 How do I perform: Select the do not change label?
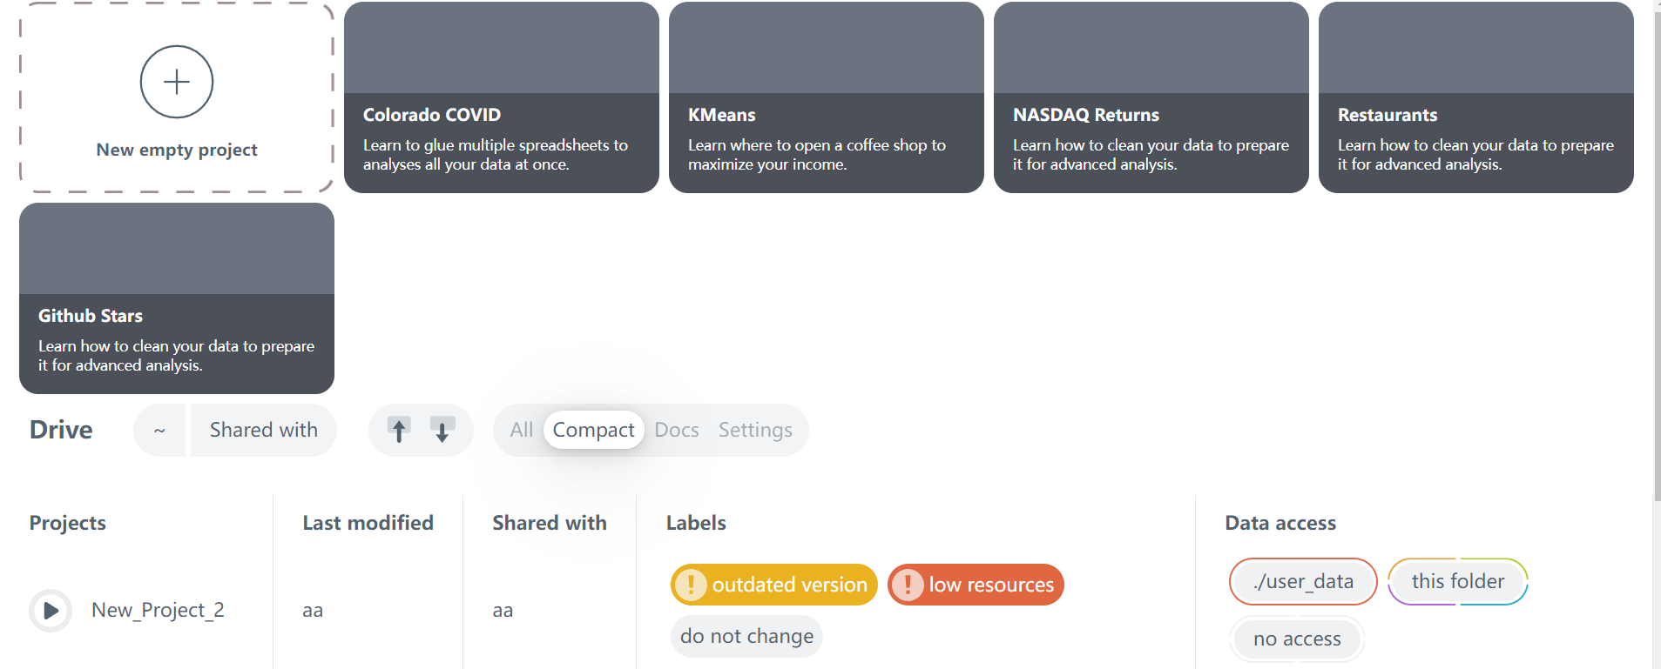click(746, 636)
